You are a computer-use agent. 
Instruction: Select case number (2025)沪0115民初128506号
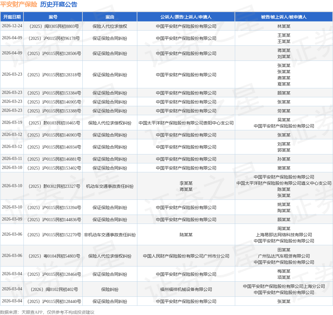(53, 53)
